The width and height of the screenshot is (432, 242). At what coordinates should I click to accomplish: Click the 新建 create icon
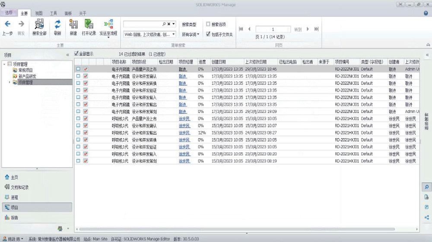73,24
